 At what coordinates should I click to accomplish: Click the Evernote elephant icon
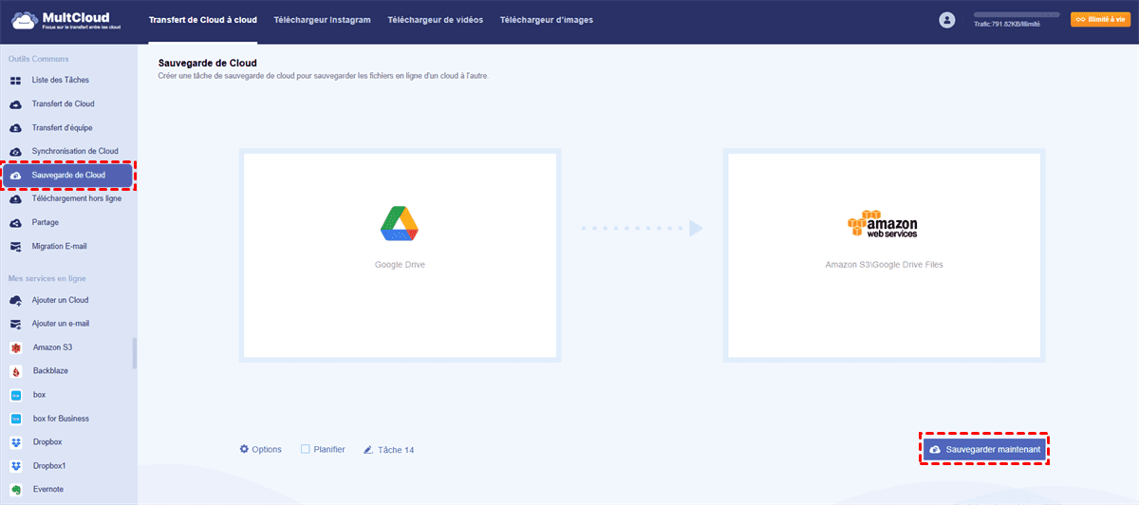15,490
